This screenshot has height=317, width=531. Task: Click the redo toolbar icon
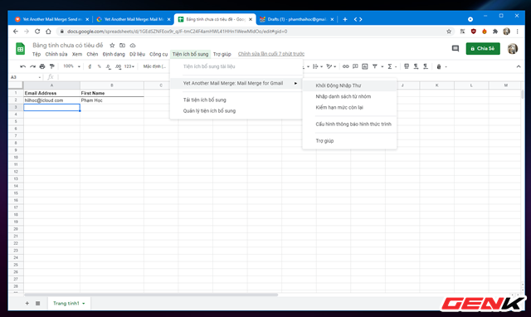pyautogui.click(x=32, y=66)
